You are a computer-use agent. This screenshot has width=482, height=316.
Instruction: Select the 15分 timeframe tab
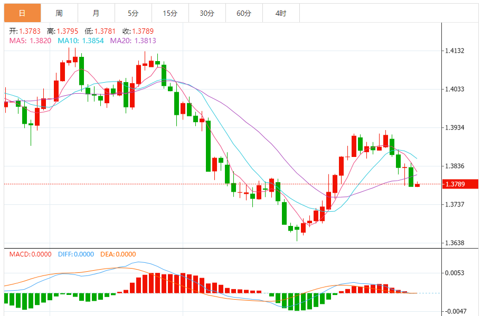point(170,13)
